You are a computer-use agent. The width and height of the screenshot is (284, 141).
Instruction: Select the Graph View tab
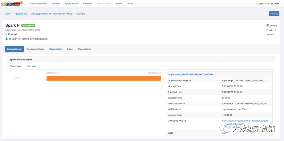point(16,66)
